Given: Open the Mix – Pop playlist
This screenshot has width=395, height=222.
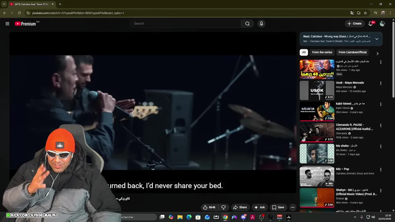Looking at the screenshot, I should click(x=317, y=177).
